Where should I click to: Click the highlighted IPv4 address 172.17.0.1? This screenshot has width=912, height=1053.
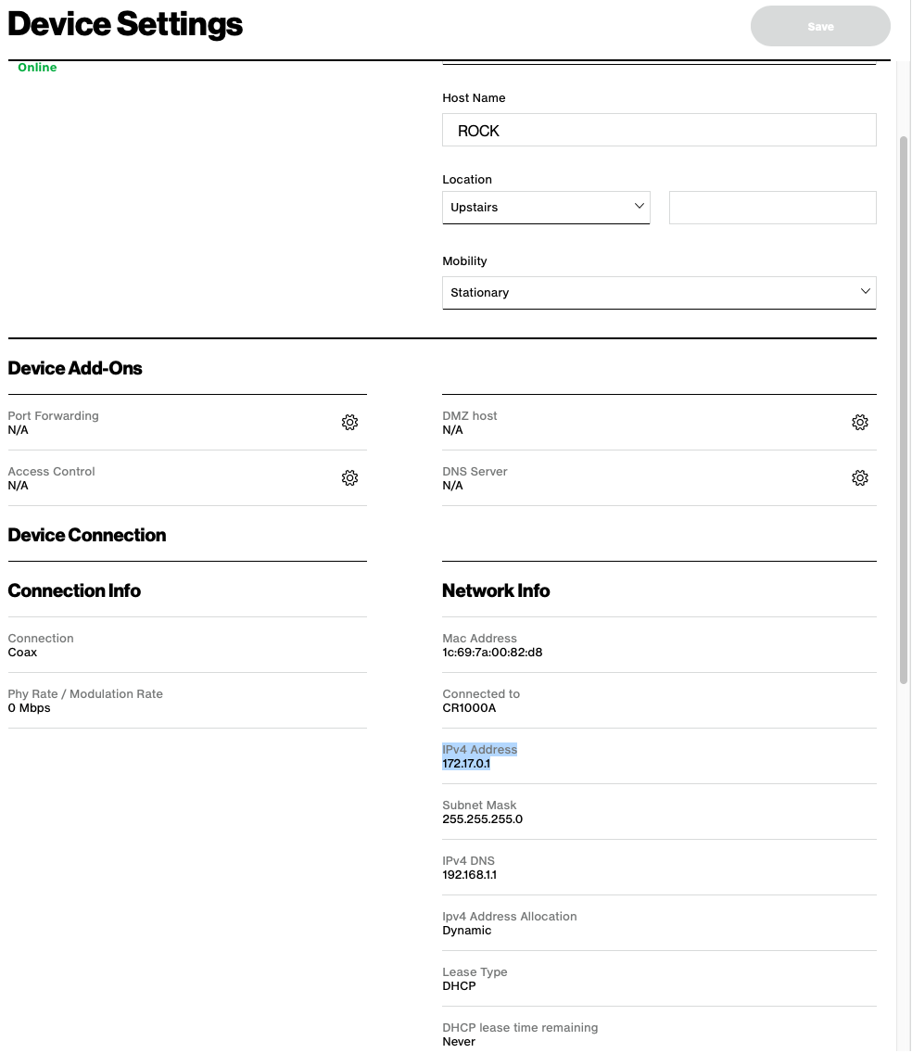click(x=466, y=764)
